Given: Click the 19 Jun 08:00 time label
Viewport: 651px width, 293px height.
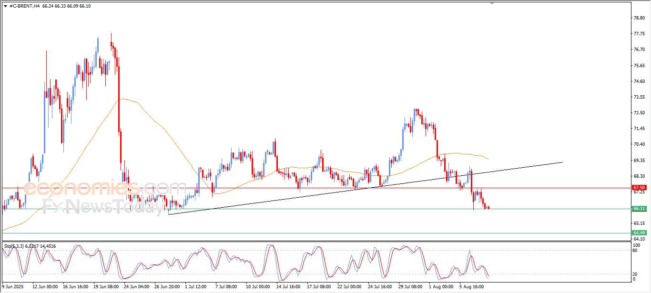Looking at the screenshot, I should (106, 287).
